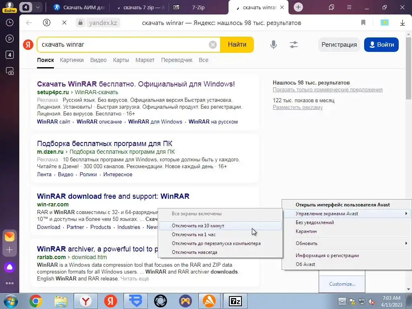The height and width of the screenshot is (309, 412).
Task: Open Скачать WinRAR бесплатно result link
Action: [x=136, y=84]
